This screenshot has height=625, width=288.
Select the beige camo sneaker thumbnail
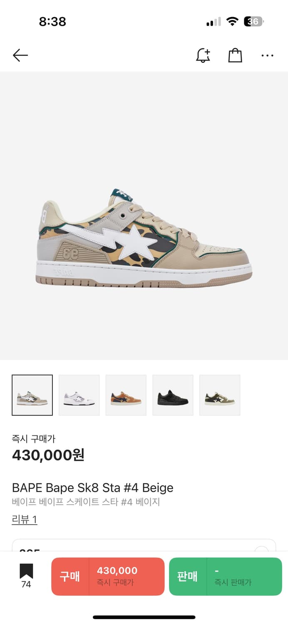tap(32, 395)
